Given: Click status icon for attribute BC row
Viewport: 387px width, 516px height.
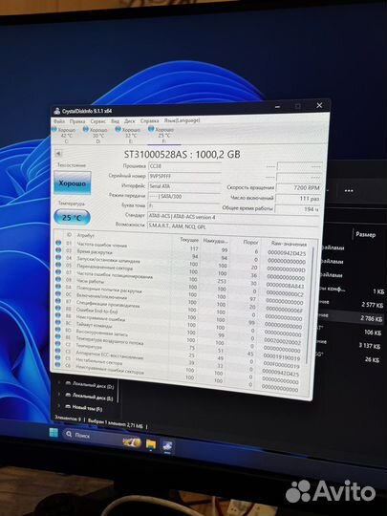Looking at the screenshot, I should click(58, 323).
